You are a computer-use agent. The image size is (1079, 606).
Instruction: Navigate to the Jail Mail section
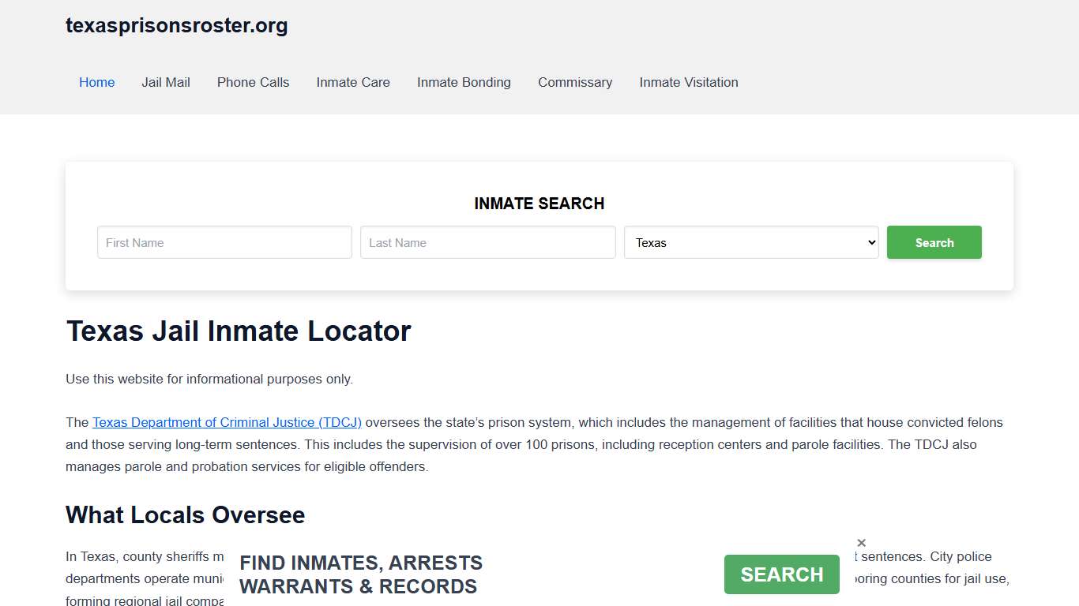[x=165, y=82]
